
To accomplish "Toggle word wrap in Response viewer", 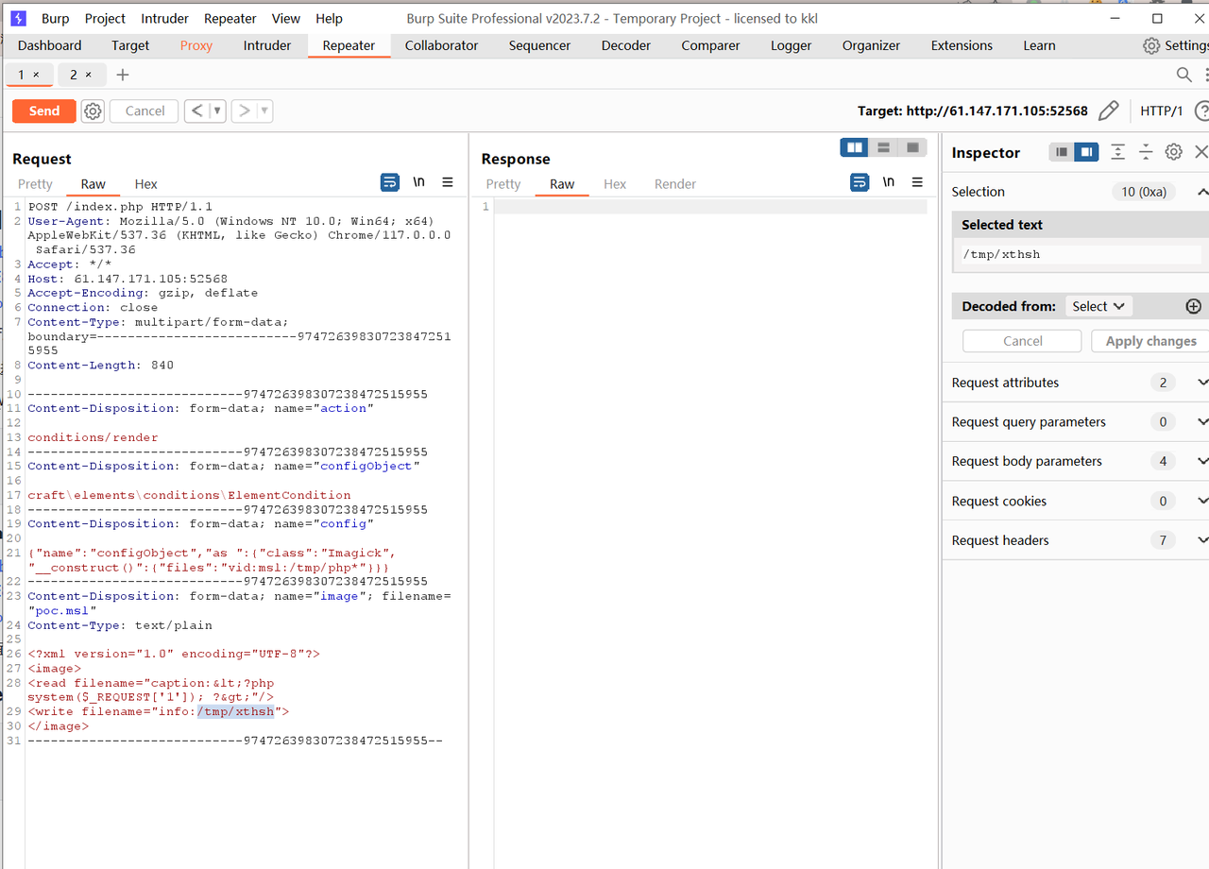I will pos(859,182).
